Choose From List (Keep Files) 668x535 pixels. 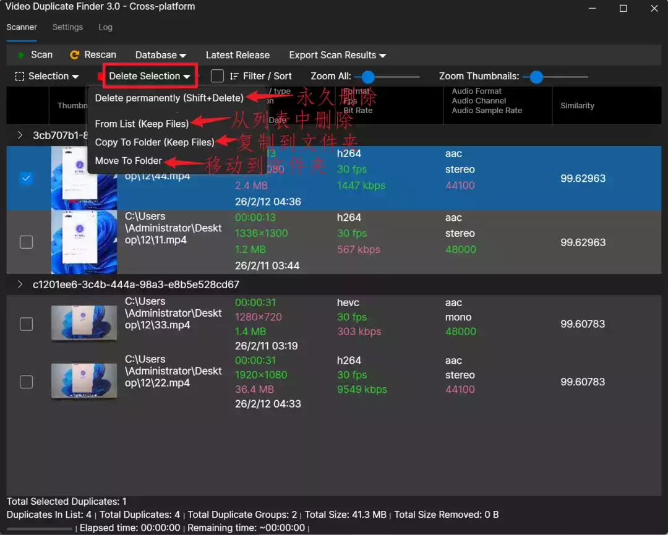tap(142, 124)
